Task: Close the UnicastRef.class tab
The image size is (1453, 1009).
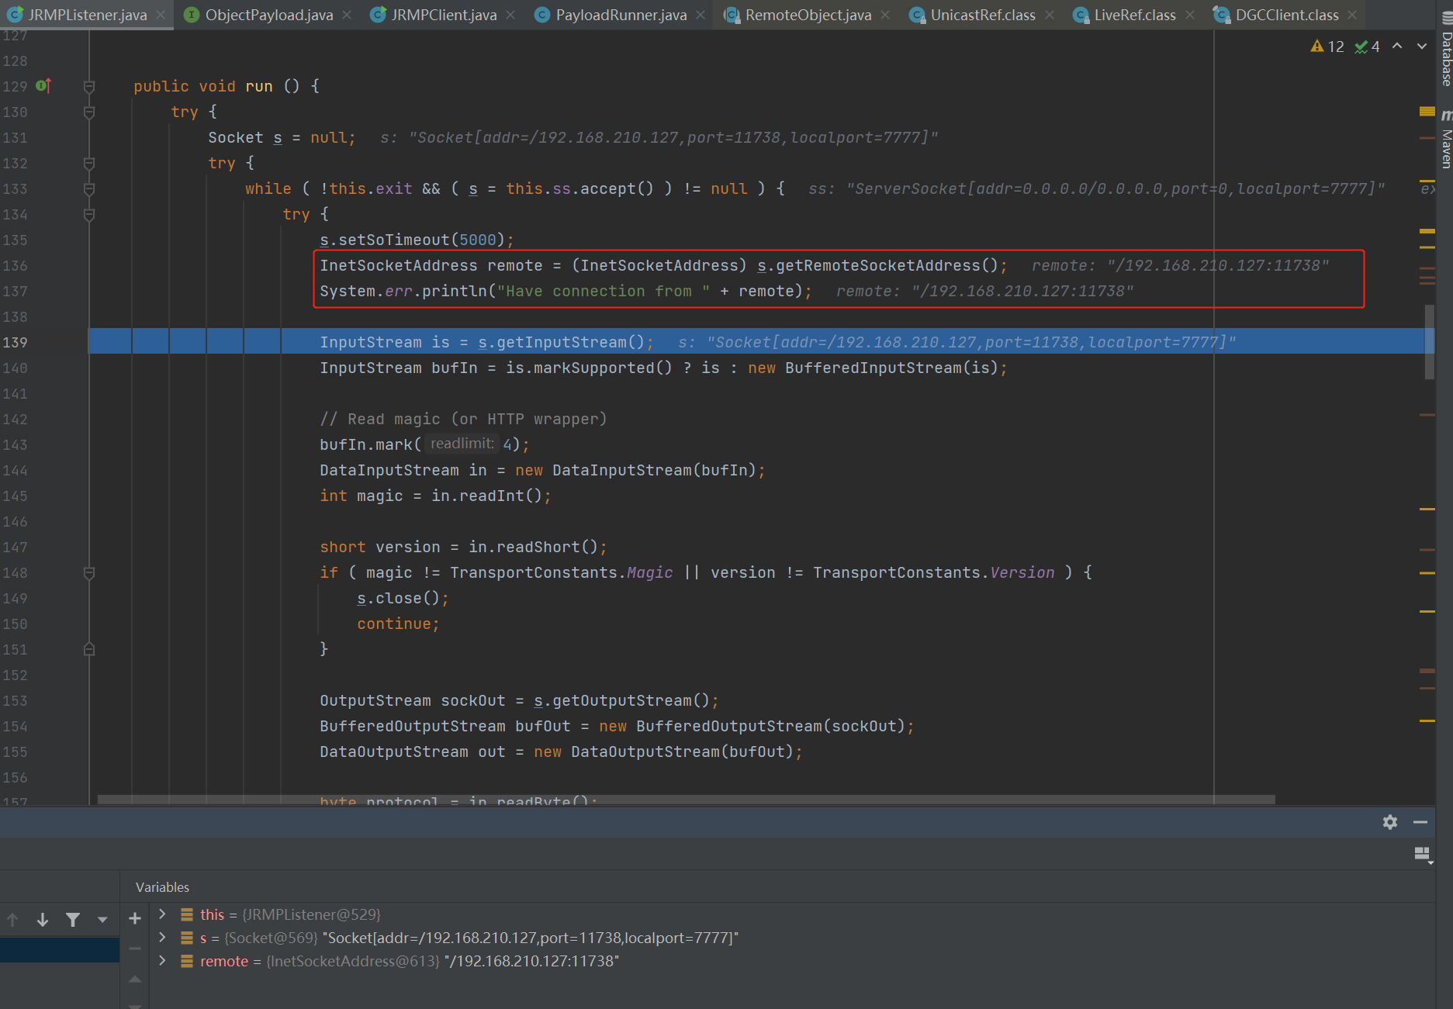Action: click(1049, 15)
